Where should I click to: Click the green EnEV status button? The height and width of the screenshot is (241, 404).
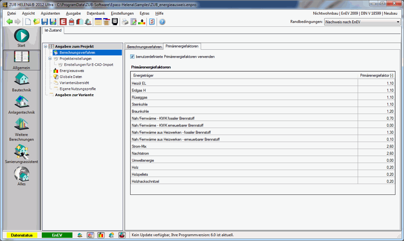point(57,235)
